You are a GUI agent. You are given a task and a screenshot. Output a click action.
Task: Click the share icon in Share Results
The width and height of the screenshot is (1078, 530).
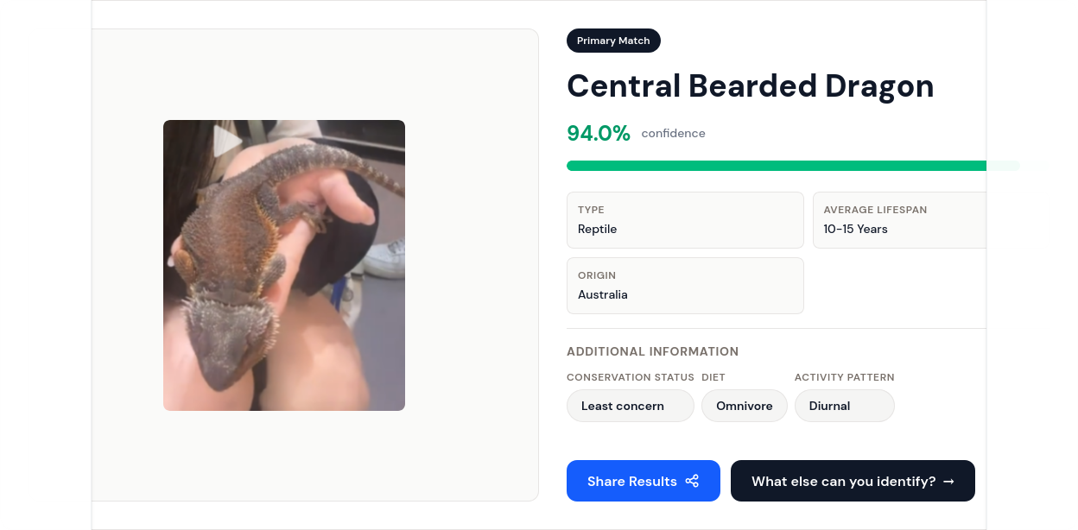692,481
